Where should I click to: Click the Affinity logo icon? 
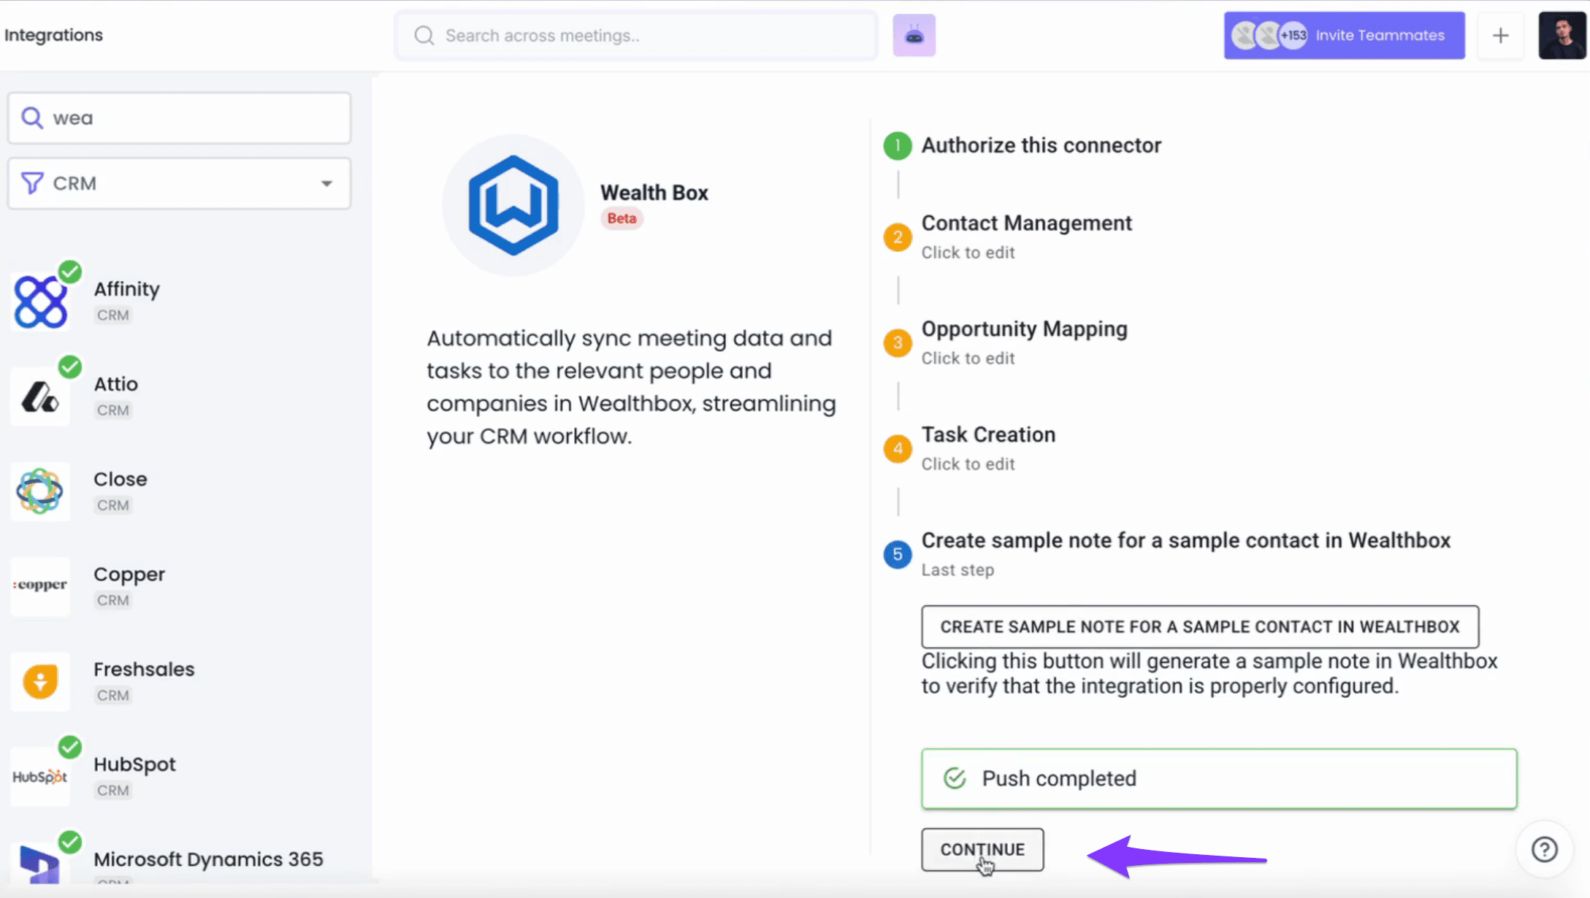[x=40, y=301]
